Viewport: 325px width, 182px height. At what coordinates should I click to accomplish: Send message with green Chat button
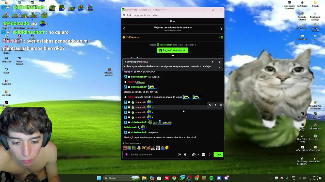click(218, 154)
